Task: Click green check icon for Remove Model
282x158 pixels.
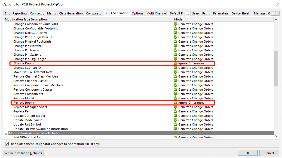Action: point(175,98)
